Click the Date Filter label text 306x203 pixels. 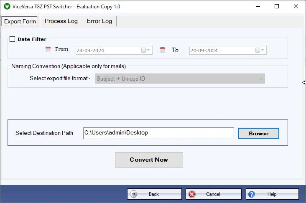pyautogui.click(x=32, y=39)
